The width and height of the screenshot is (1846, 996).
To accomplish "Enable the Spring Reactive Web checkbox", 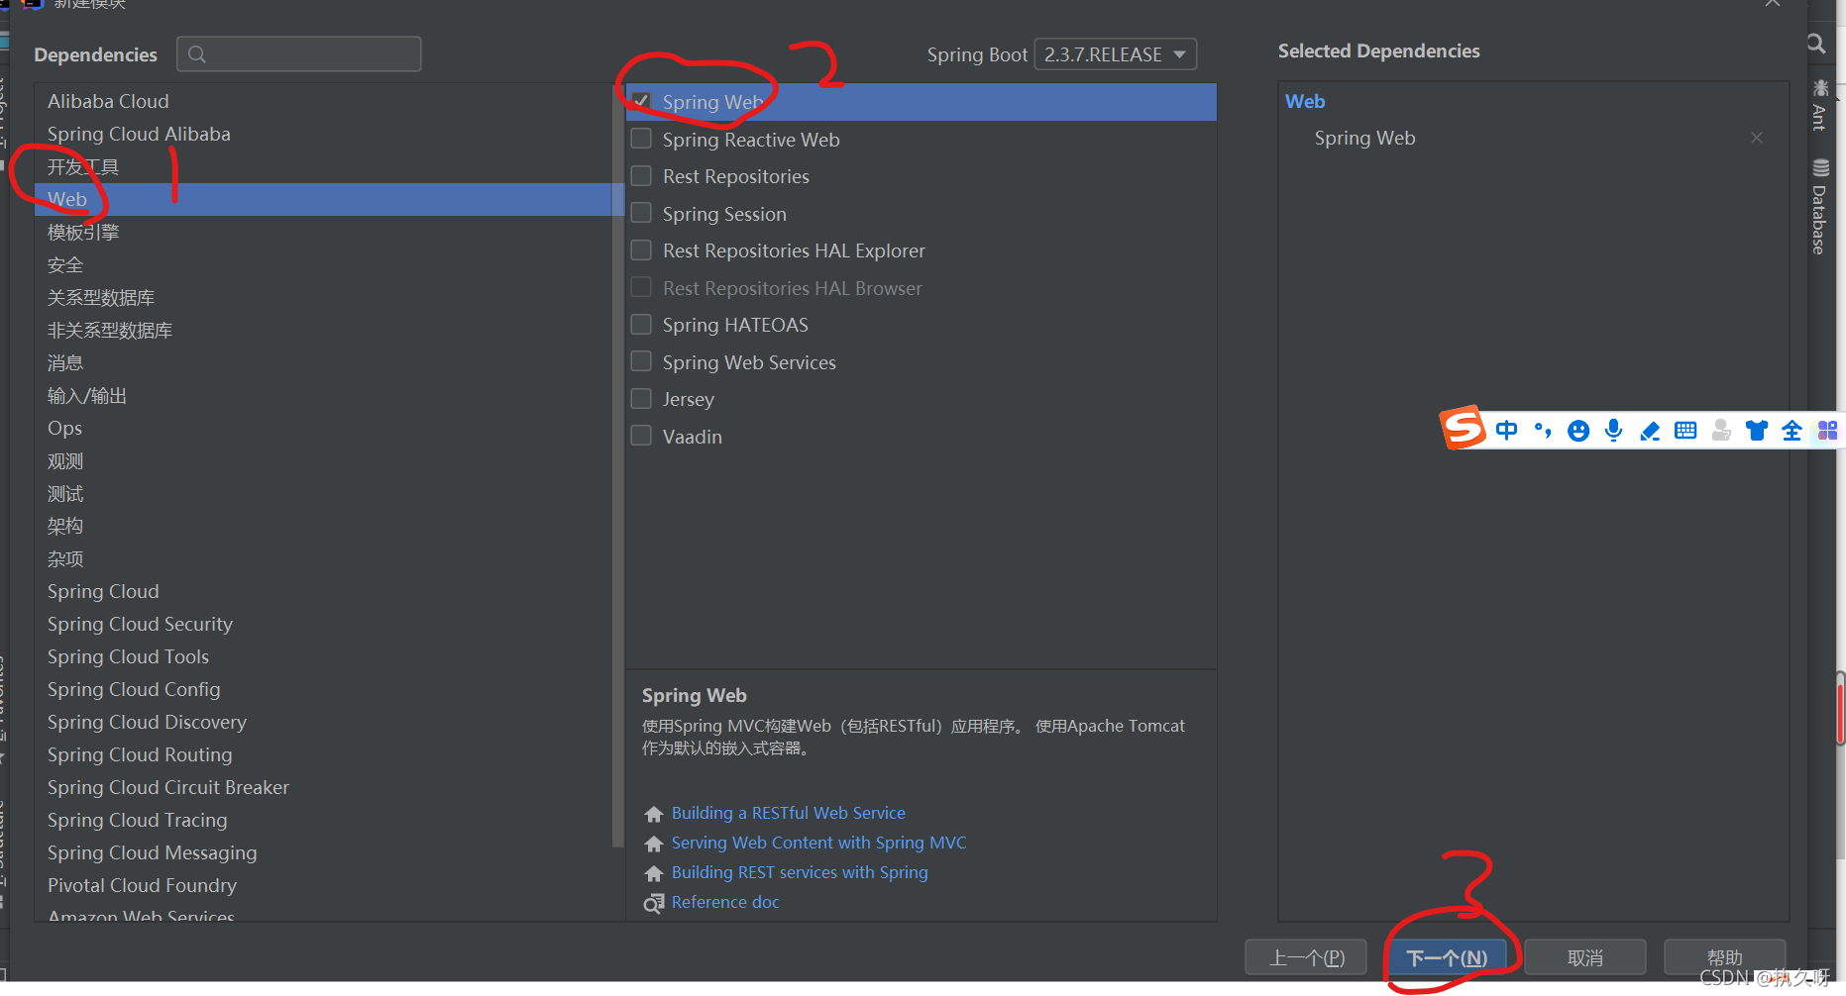I will click(641, 139).
